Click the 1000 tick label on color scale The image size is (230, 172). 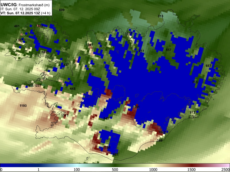pyautogui.click(x=153, y=170)
